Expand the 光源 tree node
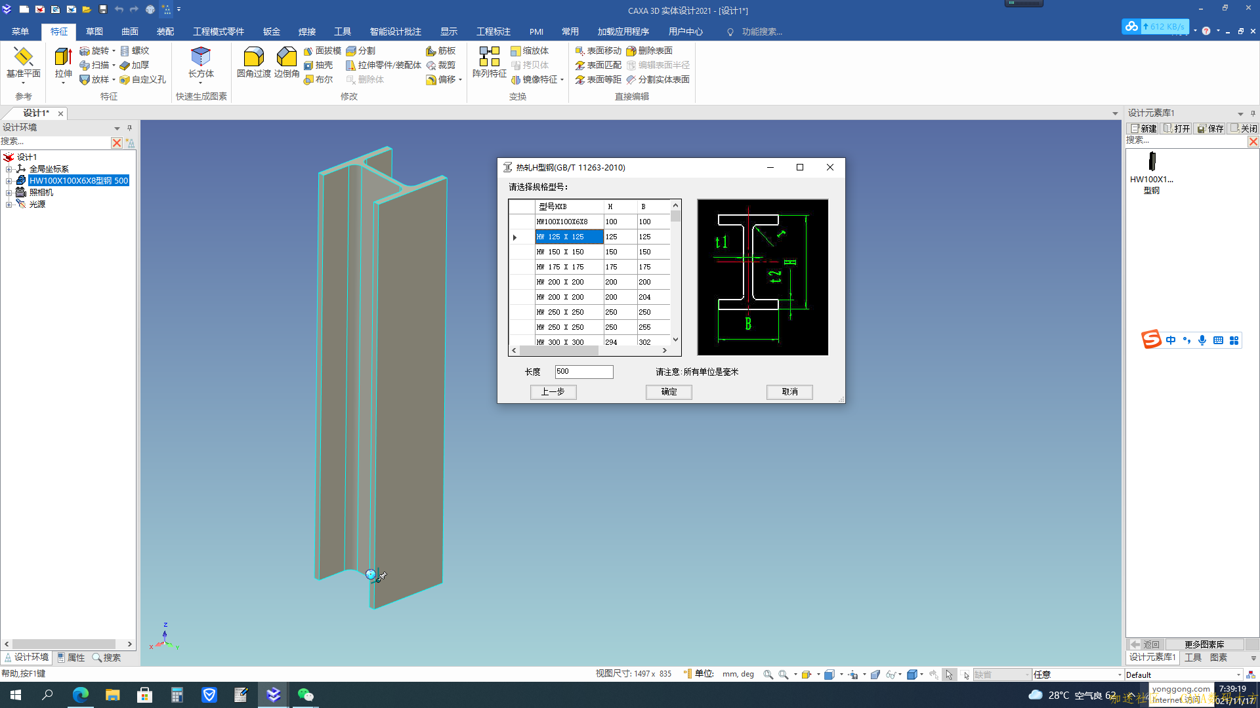This screenshot has height=708, width=1260. click(x=9, y=205)
